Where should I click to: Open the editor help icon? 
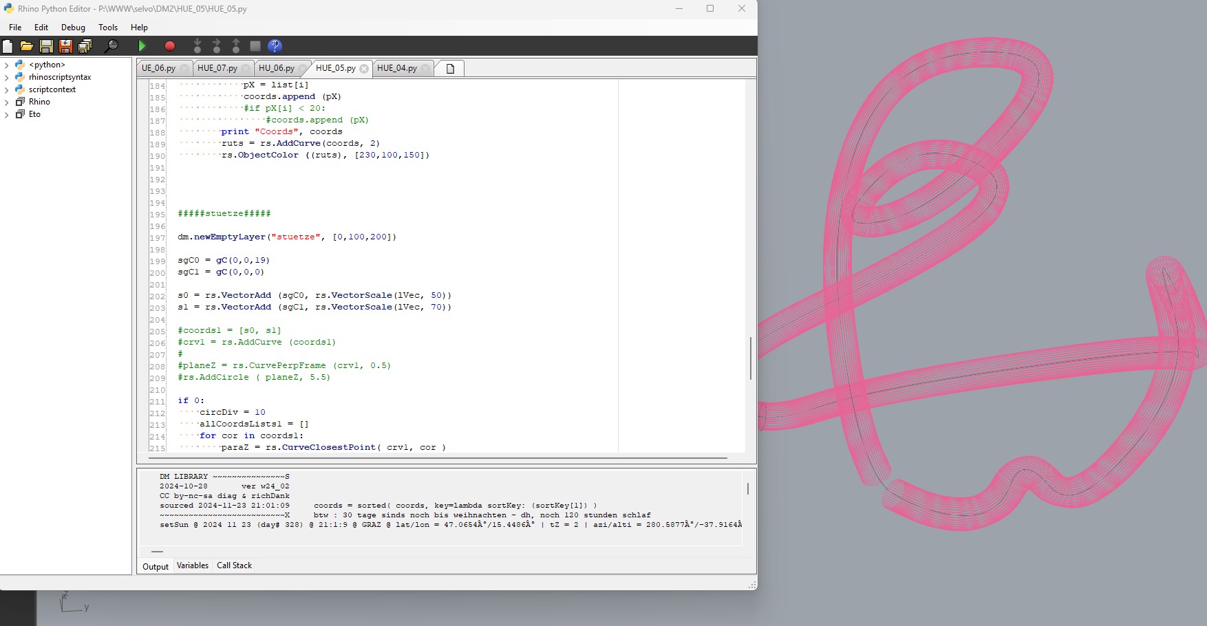point(275,45)
